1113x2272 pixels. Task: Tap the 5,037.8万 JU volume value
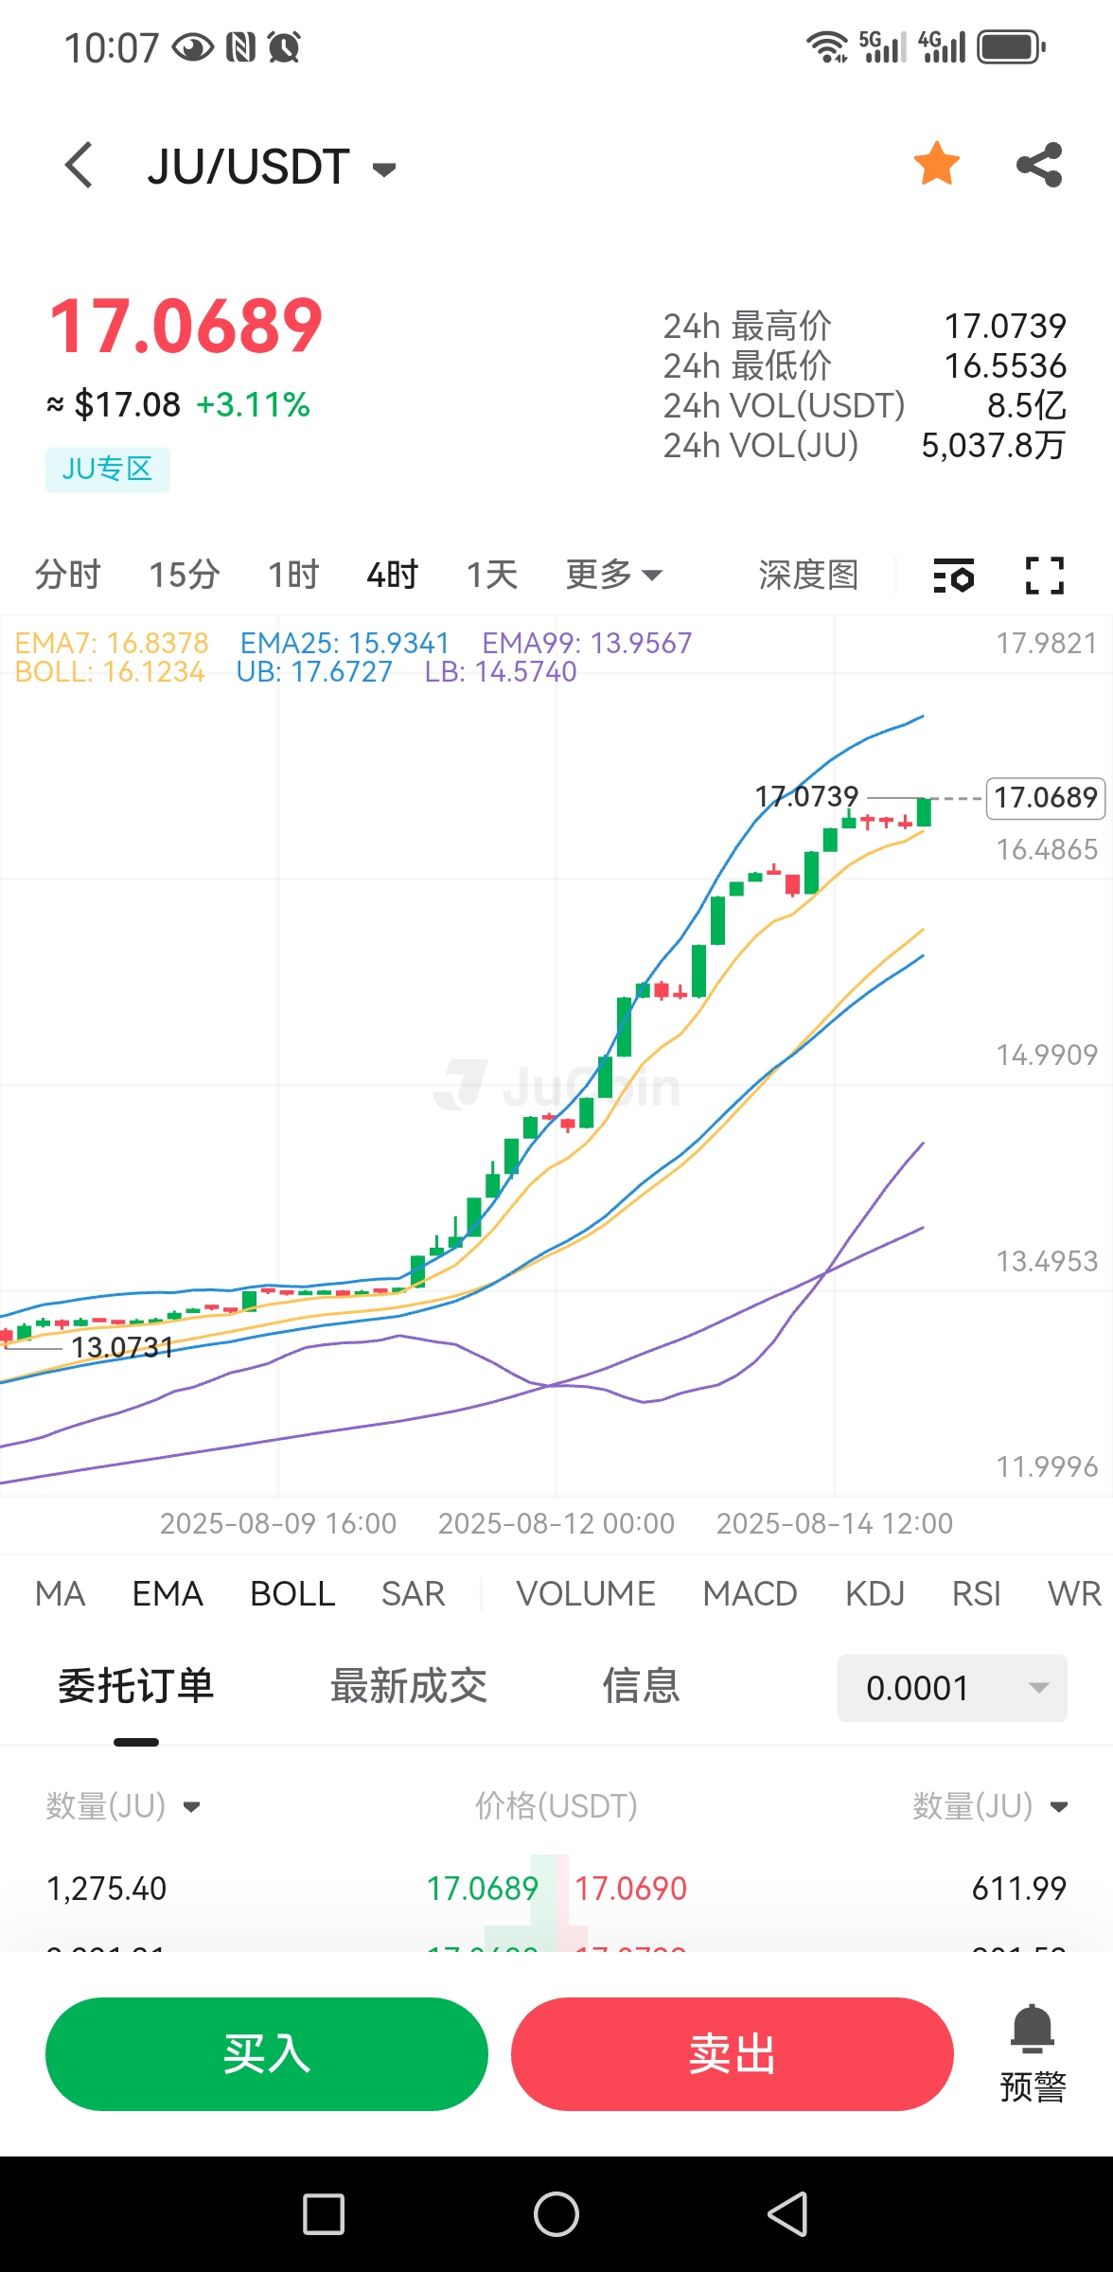pyautogui.click(x=994, y=445)
